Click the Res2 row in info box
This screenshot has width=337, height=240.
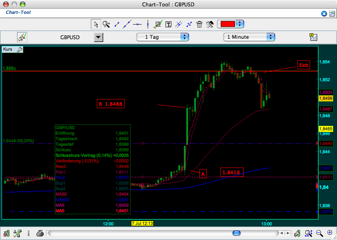[x=92, y=166]
